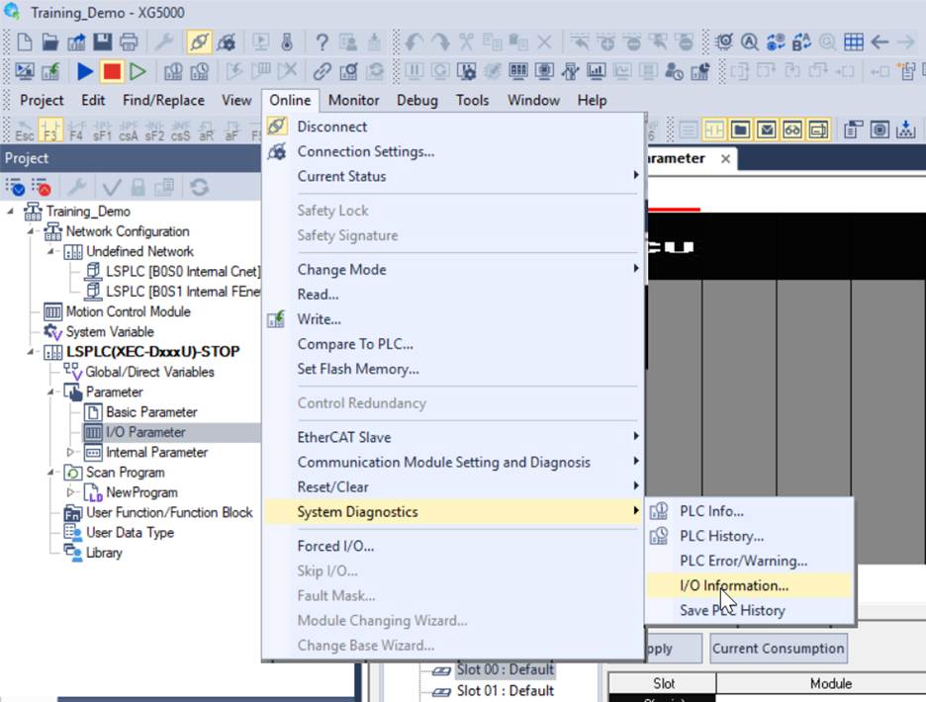The width and height of the screenshot is (926, 702).
Task: Choose PLC Error/Warning from the submenu
Action: tap(749, 561)
